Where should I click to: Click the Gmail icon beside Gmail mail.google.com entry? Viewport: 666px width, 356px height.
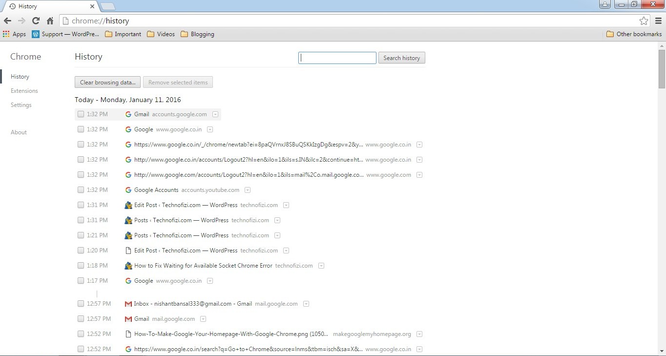point(128,319)
